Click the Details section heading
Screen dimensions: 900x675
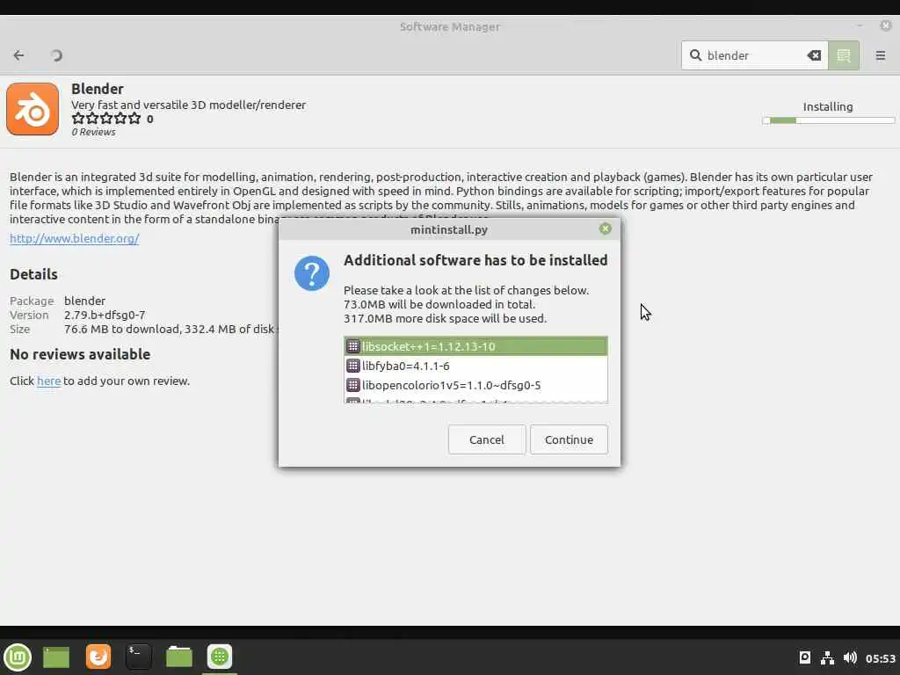pyautogui.click(x=34, y=274)
